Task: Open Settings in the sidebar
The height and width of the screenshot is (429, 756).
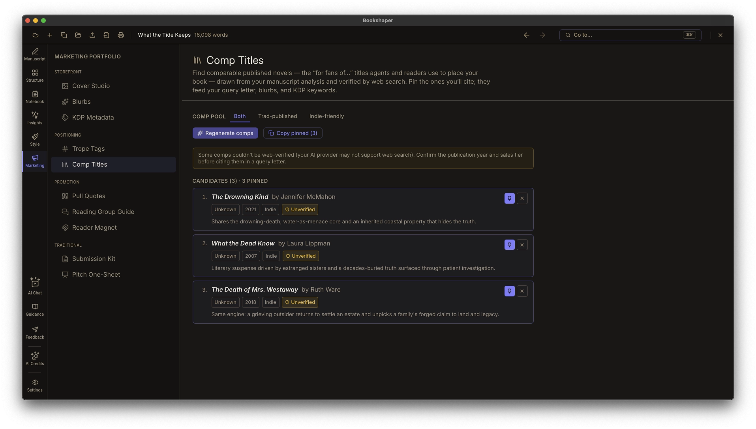Action: coord(35,386)
